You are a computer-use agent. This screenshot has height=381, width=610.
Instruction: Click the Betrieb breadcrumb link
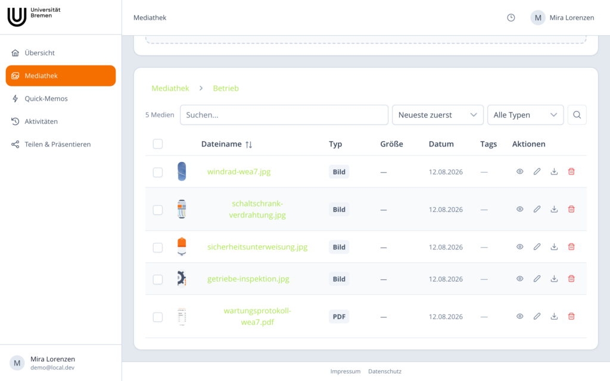pos(226,88)
